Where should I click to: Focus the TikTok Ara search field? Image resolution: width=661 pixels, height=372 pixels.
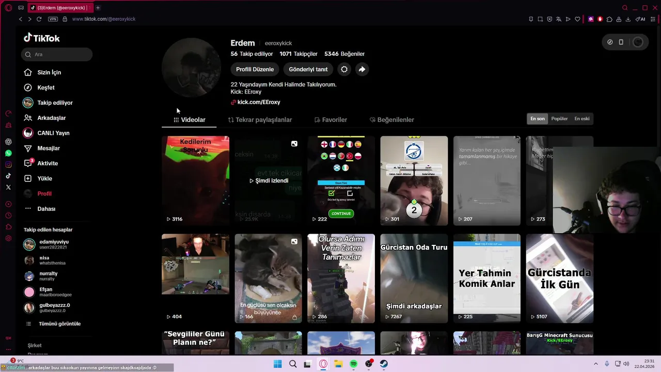click(57, 54)
